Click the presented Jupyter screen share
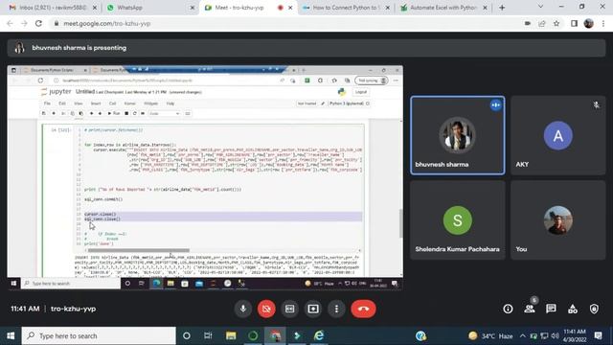Image resolution: width=613 pixels, height=345 pixels. [205, 177]
